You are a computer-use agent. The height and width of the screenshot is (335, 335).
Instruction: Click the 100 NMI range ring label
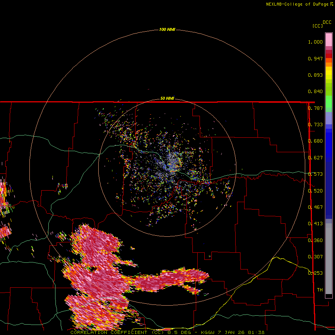coord(167,29)
